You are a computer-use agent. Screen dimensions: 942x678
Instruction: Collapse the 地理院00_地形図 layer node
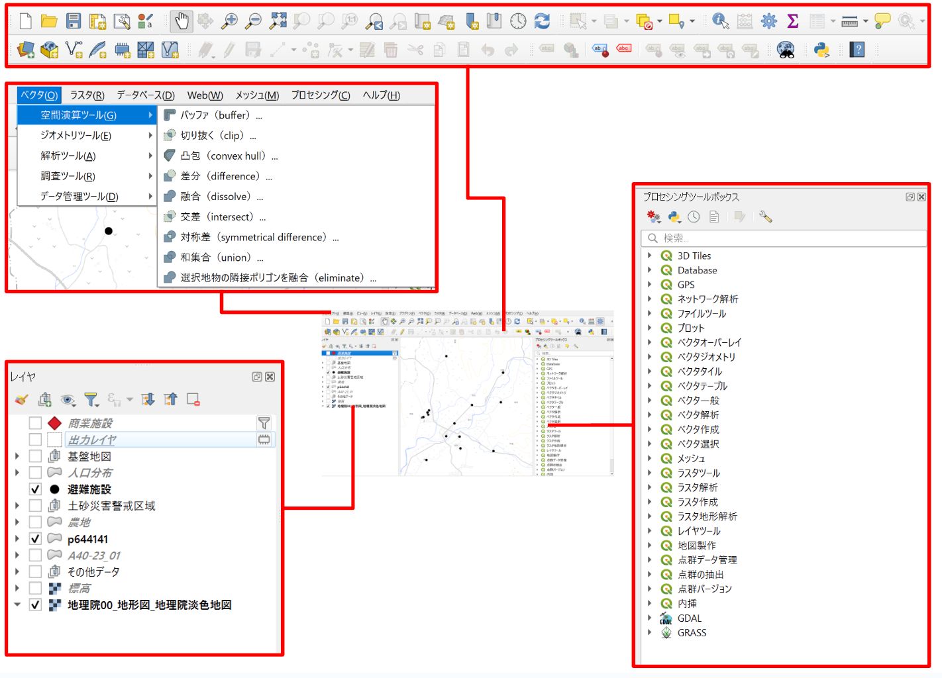click(x=17, y=605)
